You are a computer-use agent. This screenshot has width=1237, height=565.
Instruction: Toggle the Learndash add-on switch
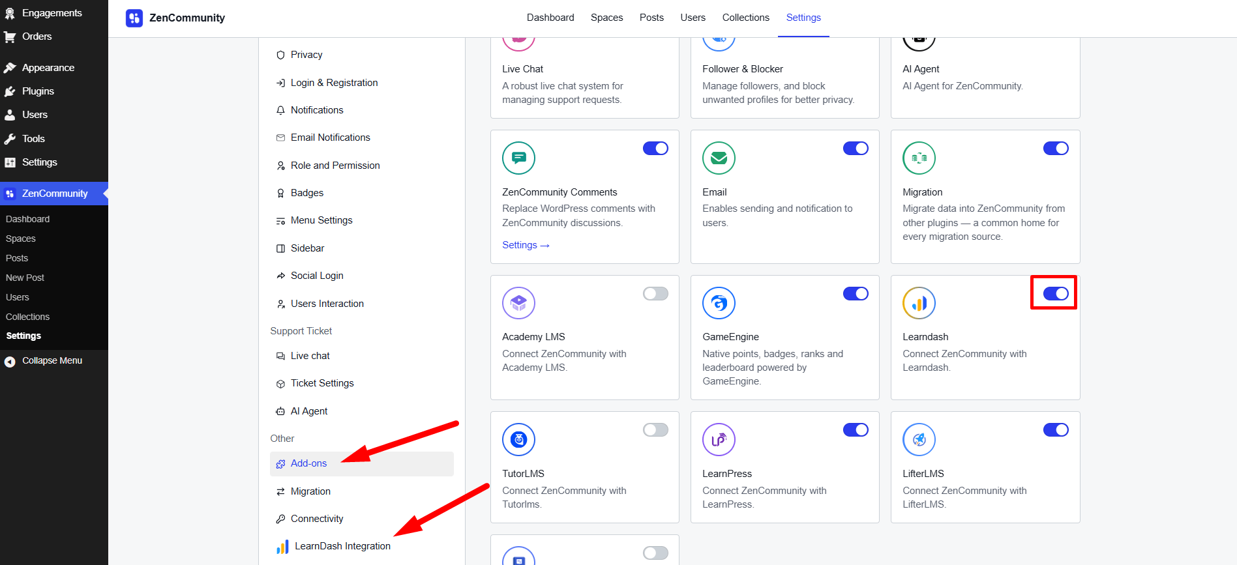pyautogui.click(x=1056, y=294)
